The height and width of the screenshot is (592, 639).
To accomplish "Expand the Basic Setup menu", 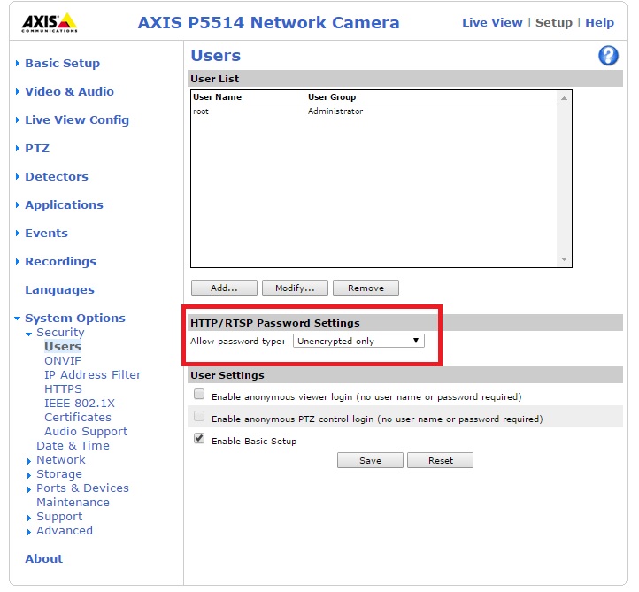I will point(62,63).
